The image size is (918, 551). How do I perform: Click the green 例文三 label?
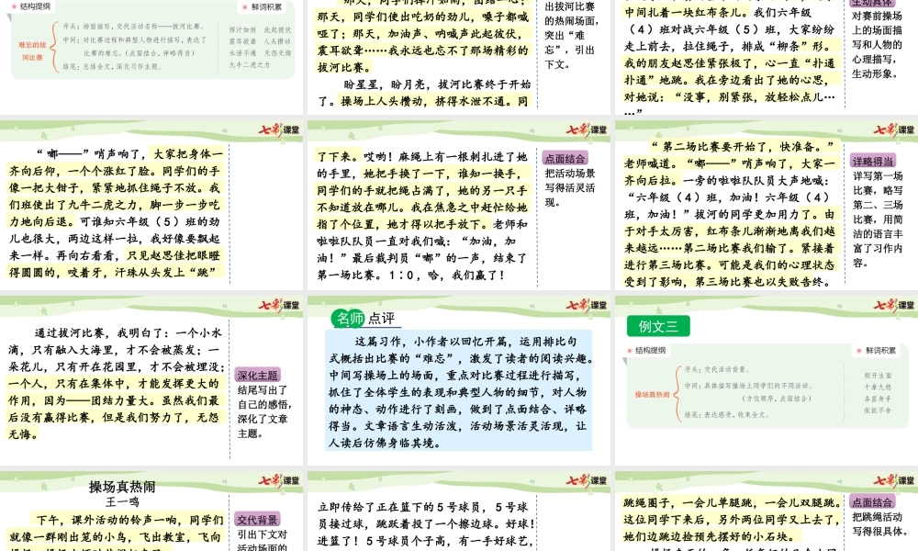click(x=658, y=326)
